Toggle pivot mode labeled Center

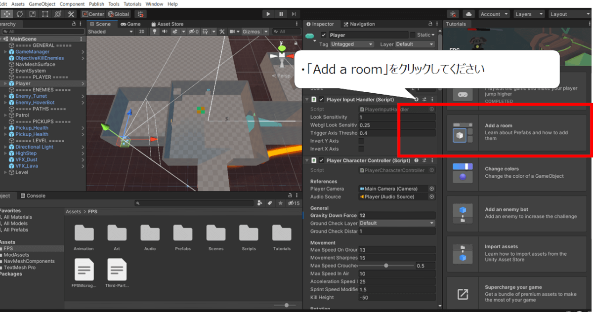tap(93, 14)
